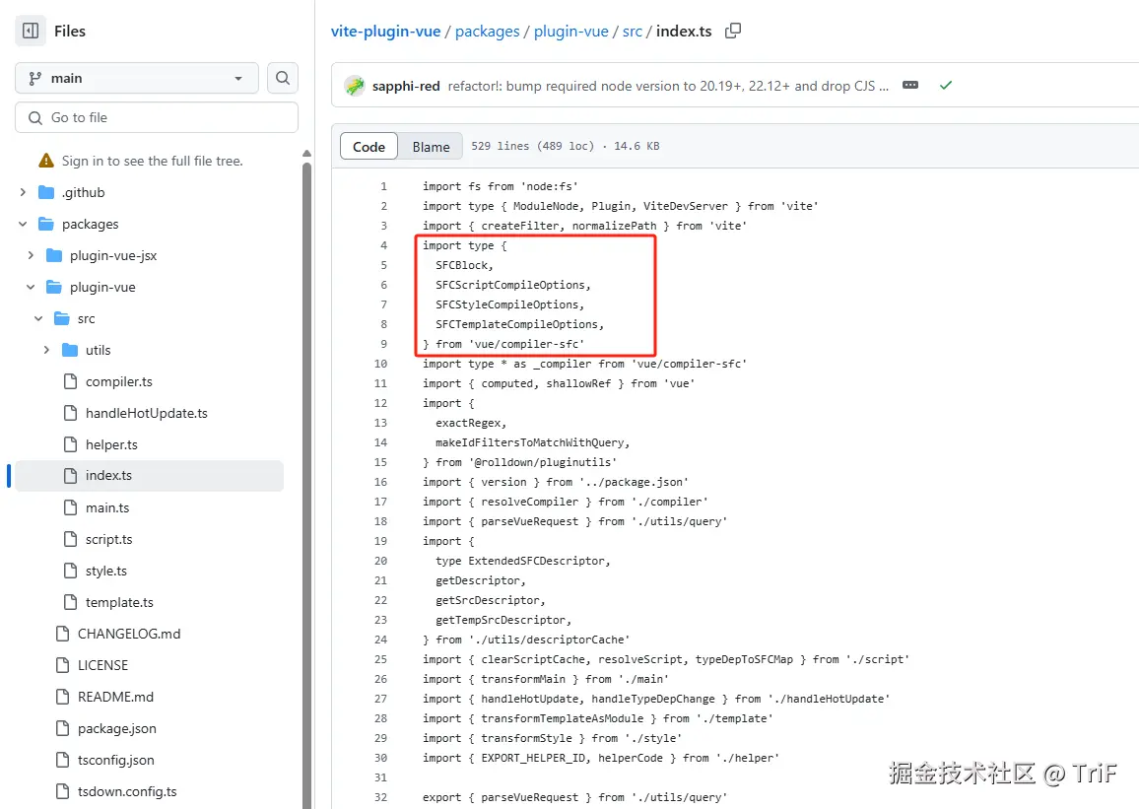
Task: Collapse the packages folder chevron
Action: pyautogui.click(x=23, y=224)
